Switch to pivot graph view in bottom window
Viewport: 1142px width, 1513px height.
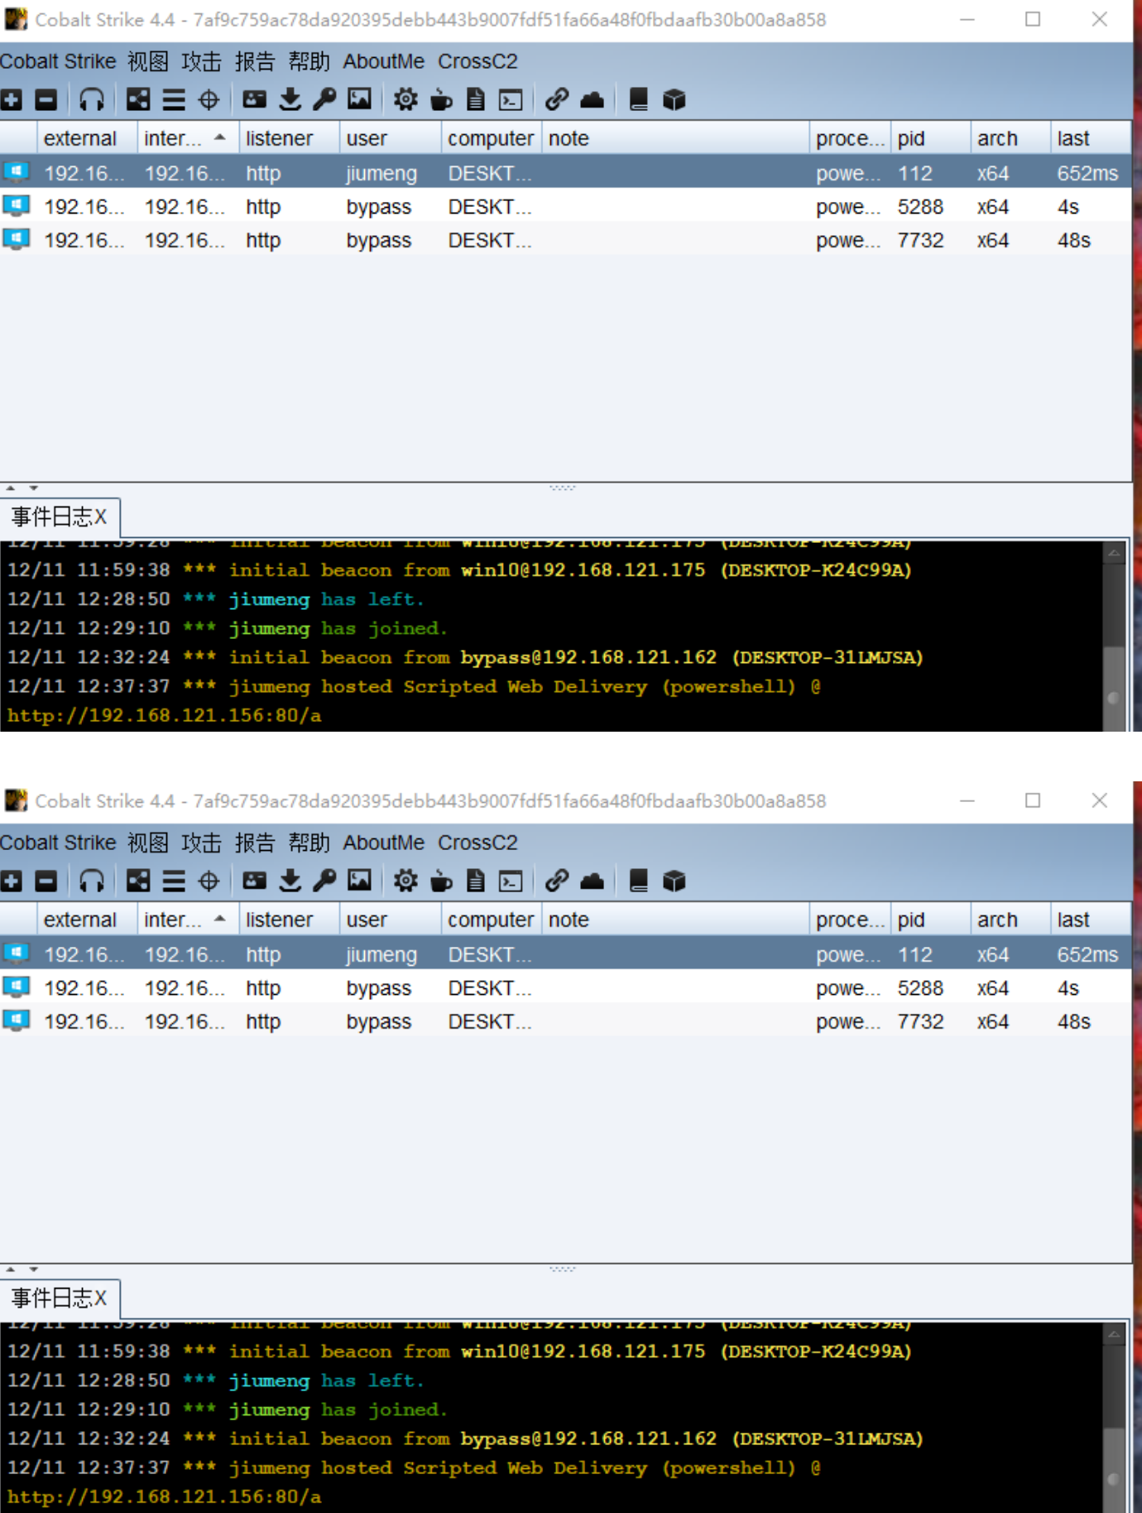[x=138, y=881]
